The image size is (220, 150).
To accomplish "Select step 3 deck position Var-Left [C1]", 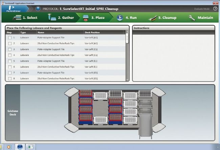I will 91,49.
